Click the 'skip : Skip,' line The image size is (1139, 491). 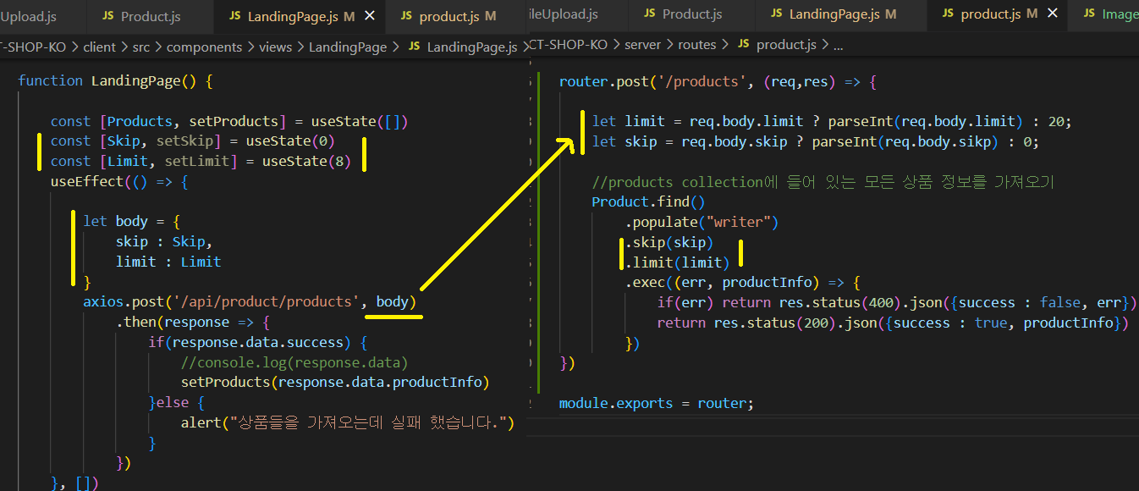[x=164, y=241]
